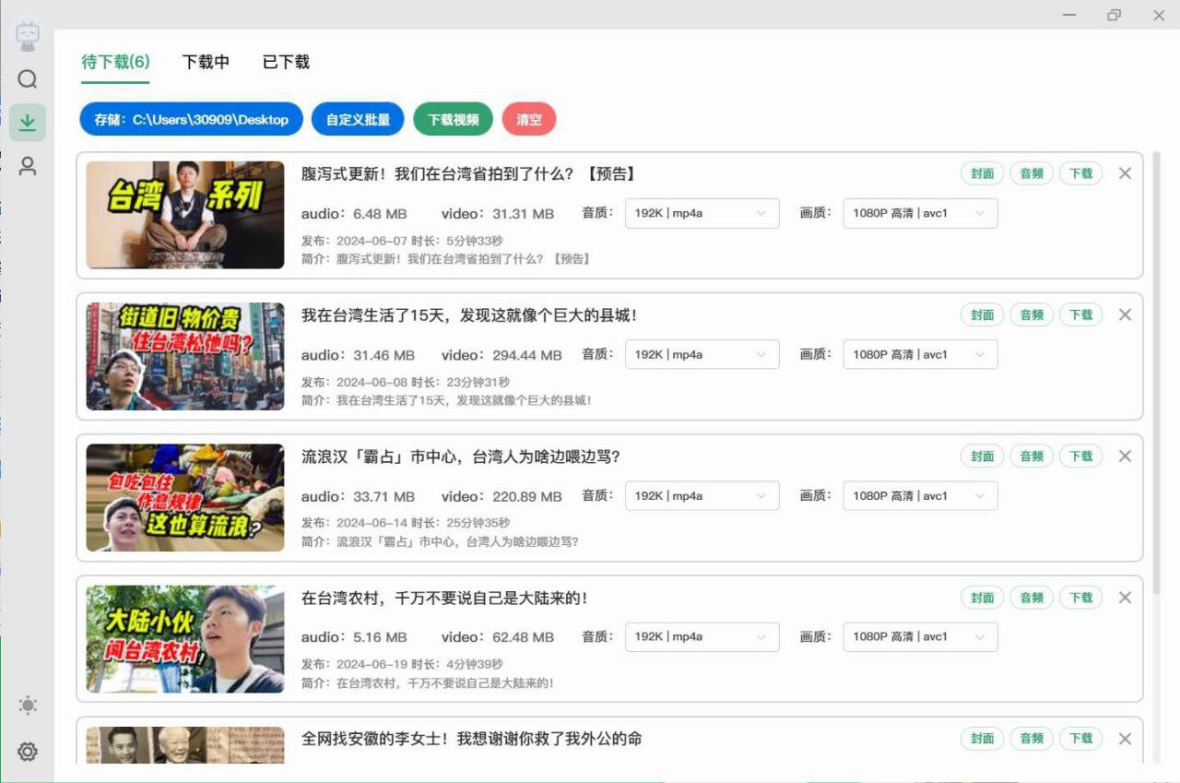The width and height of the screenshot is (1180, 783).
Task: Open 画质 dropdown for 在台湾农村 video
Action: coord(920,636)
